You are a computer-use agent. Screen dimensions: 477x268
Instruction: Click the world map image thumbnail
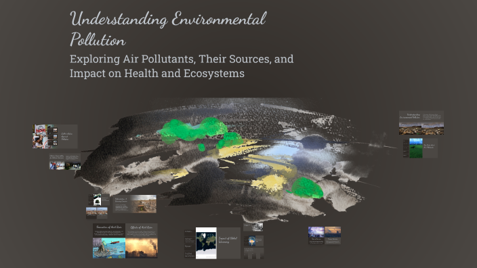pyautogui.click(x=206, y=243)
